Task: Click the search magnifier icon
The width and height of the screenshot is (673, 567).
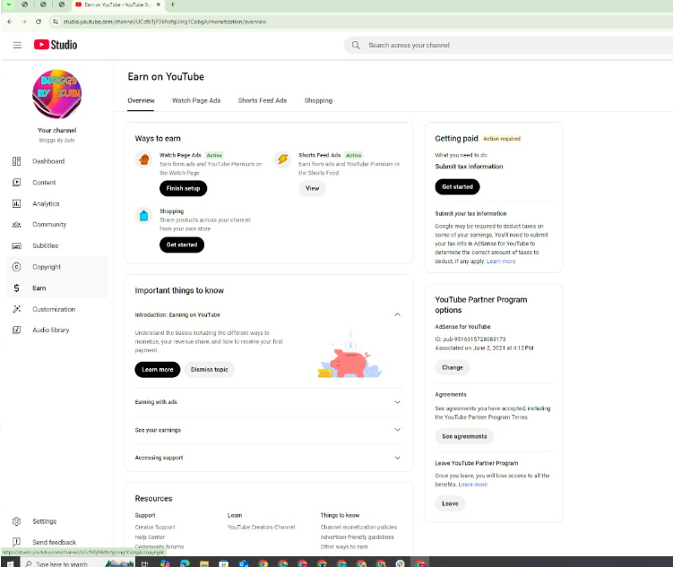Action: coord(356,45)
